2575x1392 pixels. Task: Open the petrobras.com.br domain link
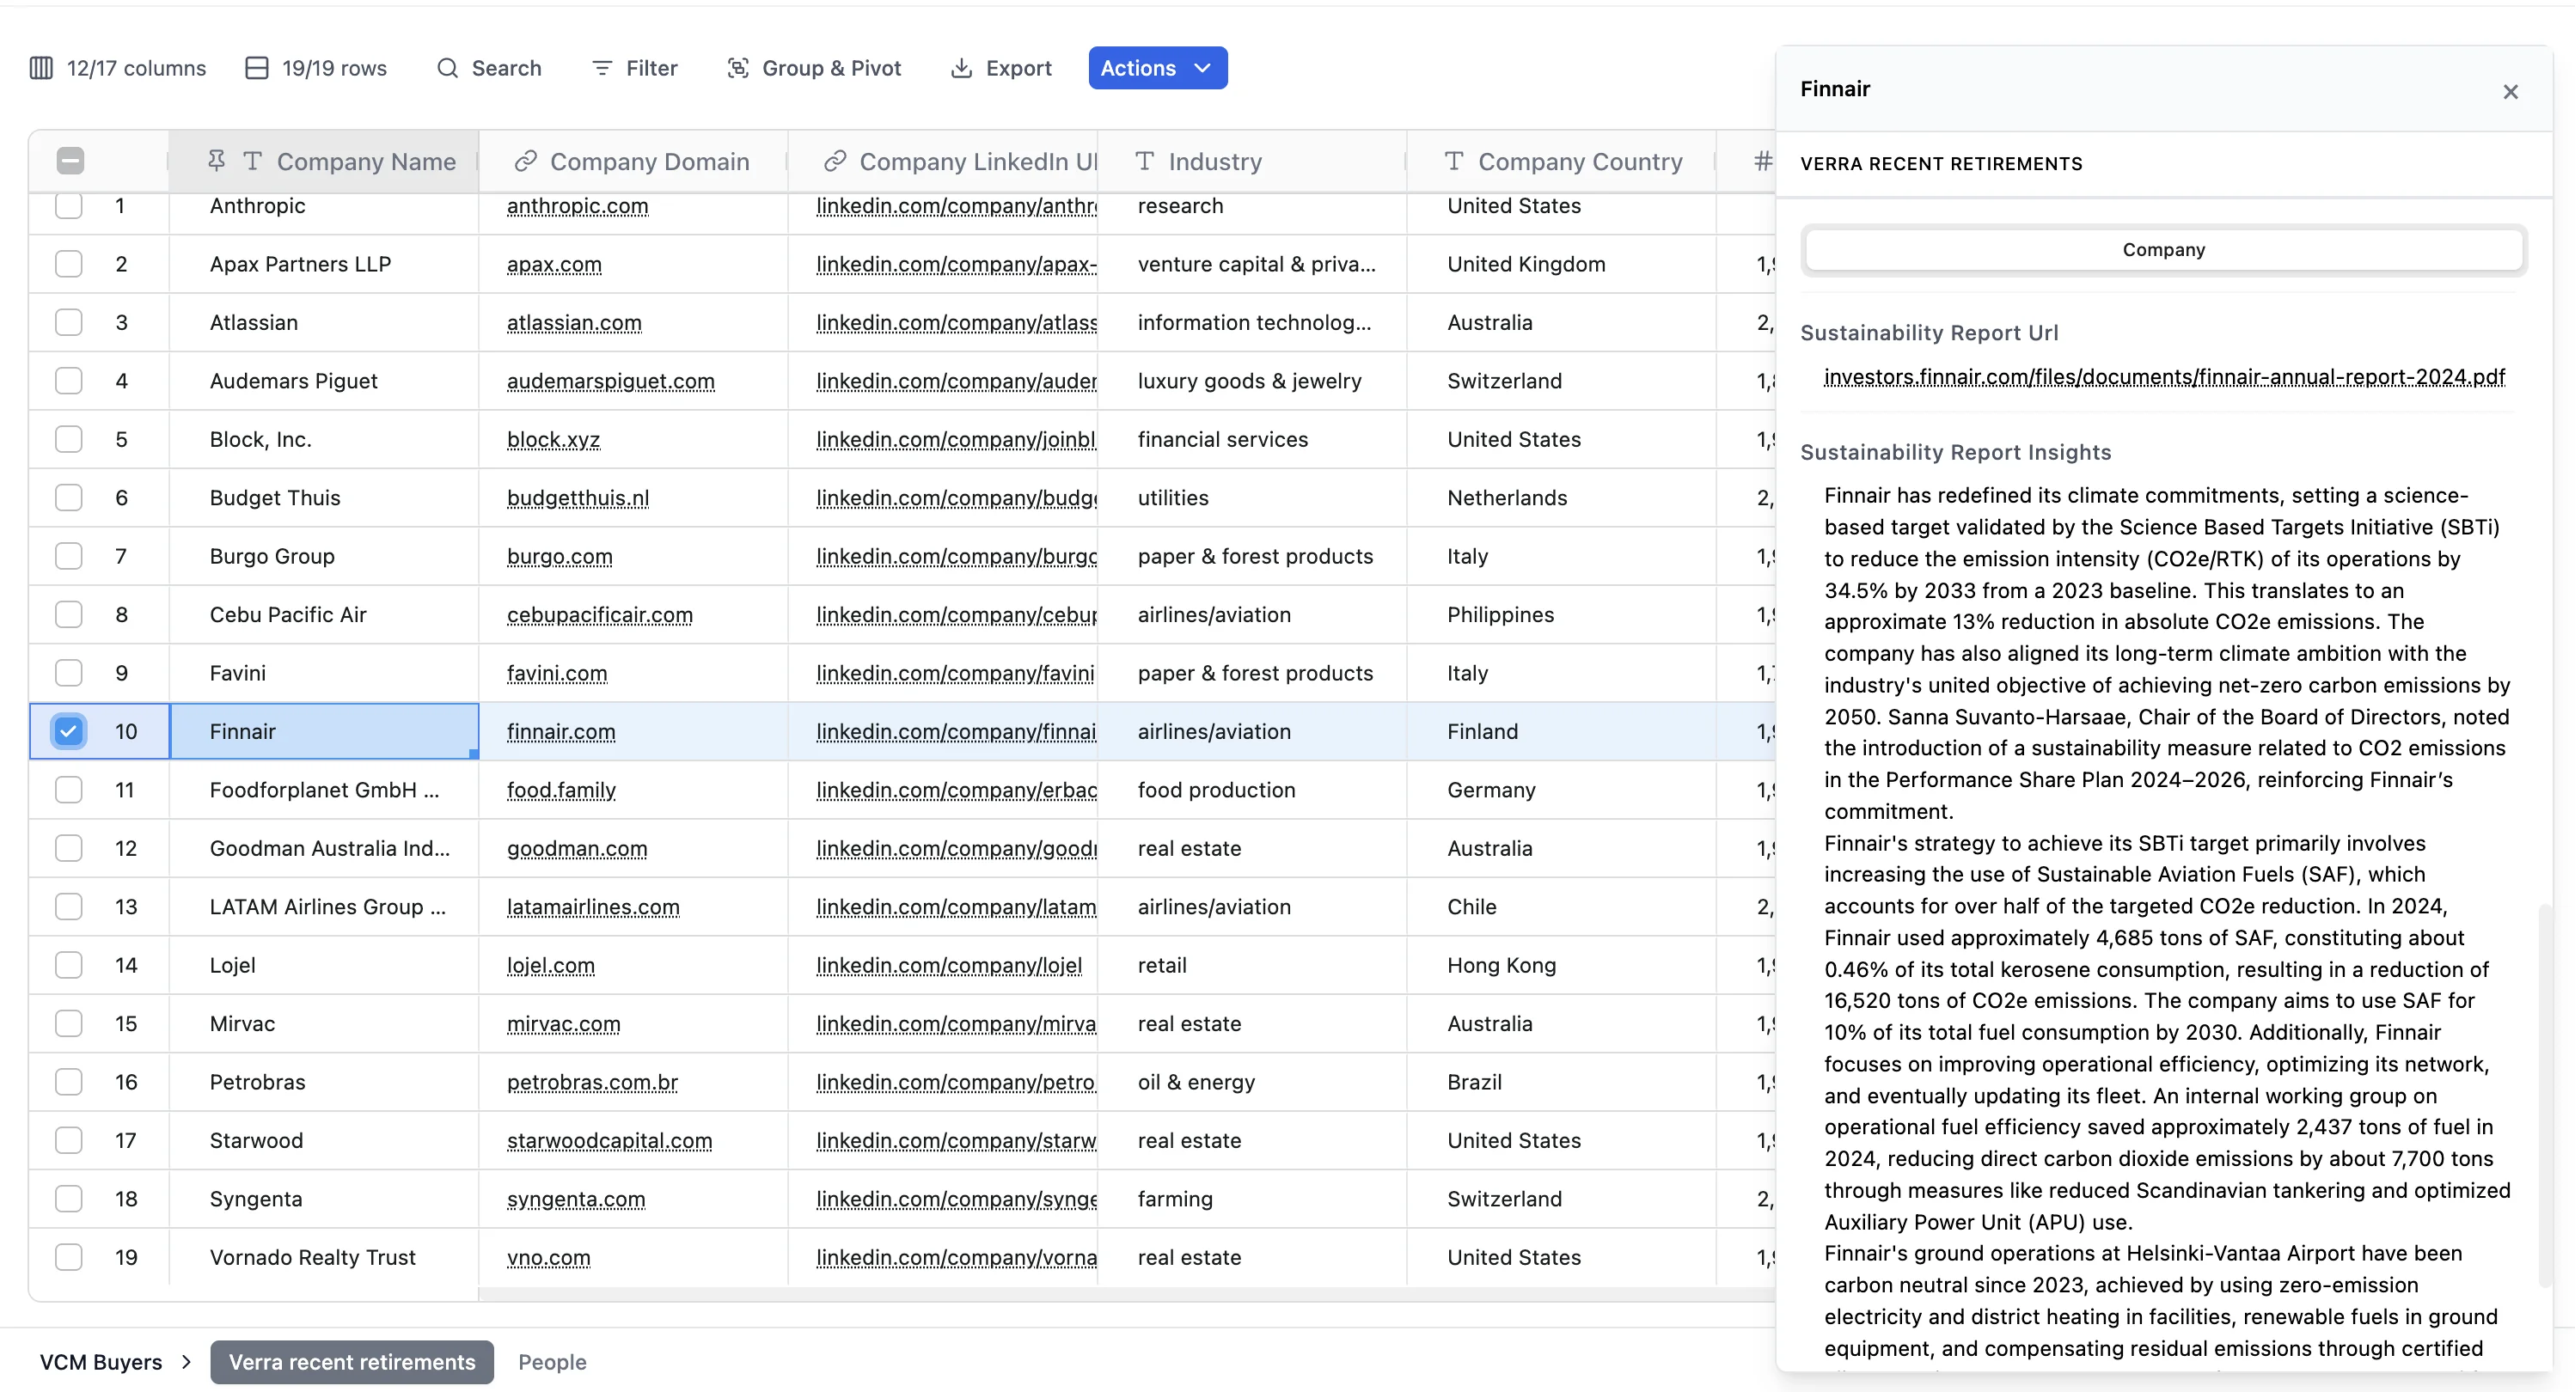[x=592, y=1082]
